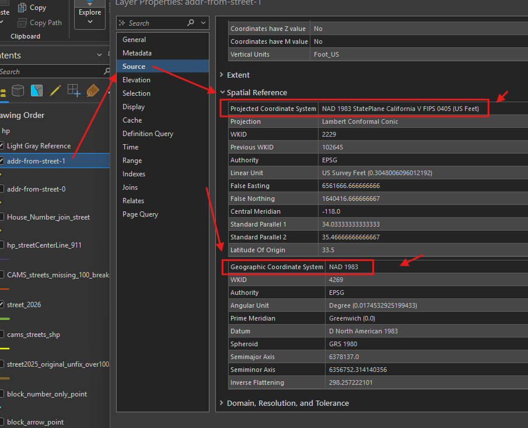Click the Datum D North American 1983 value
528x428 pixels.
363,331
